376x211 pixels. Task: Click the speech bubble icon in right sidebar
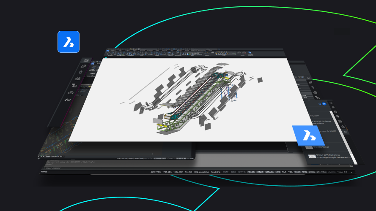pyautogui.click(x=337, y=116)
